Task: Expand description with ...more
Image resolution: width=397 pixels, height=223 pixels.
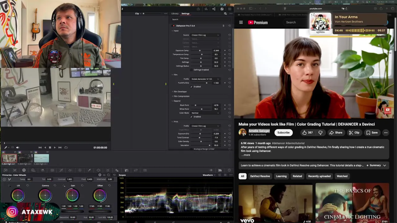Action: pos(246,155)
